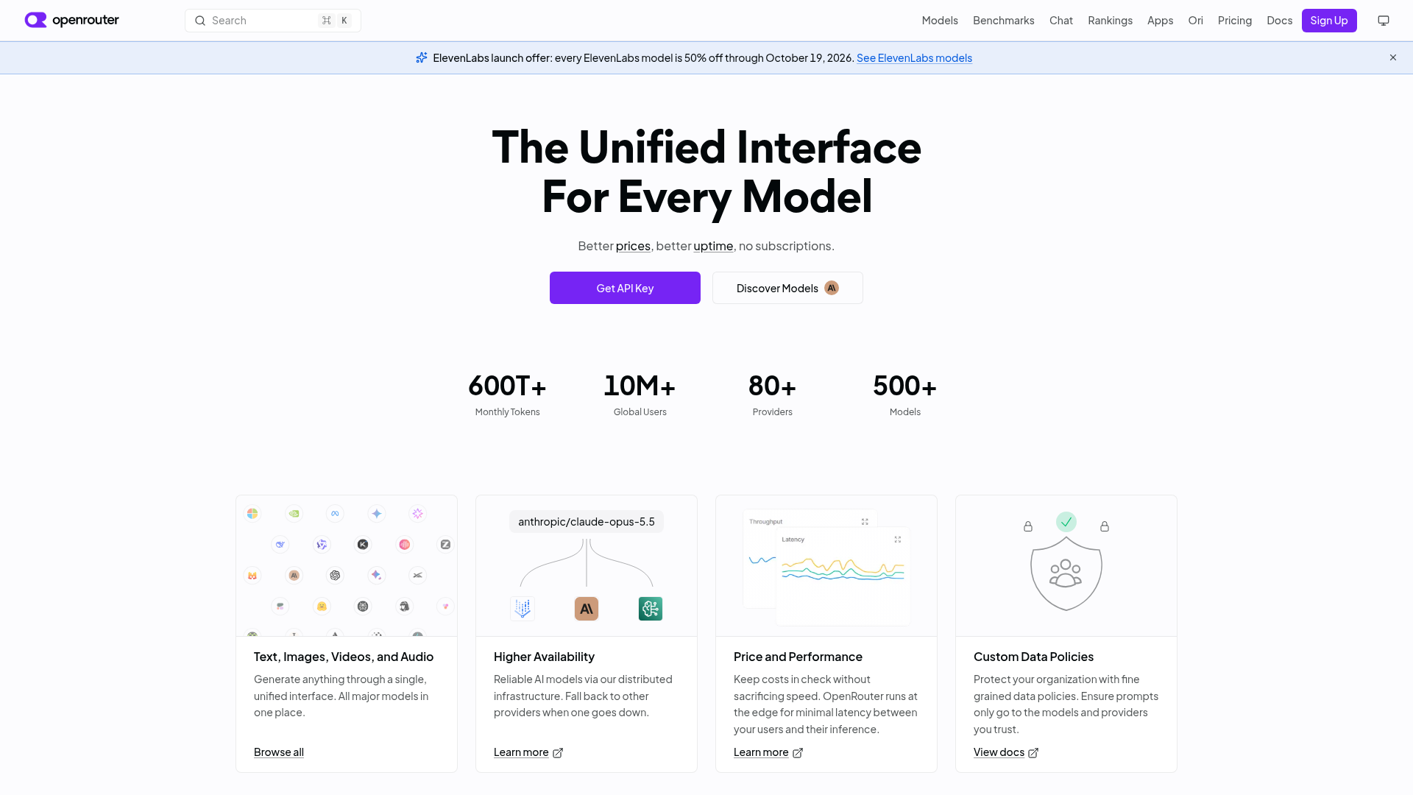Click the Discover Models button
This screenshot has height=795, width=1413.
click(787, 288)
